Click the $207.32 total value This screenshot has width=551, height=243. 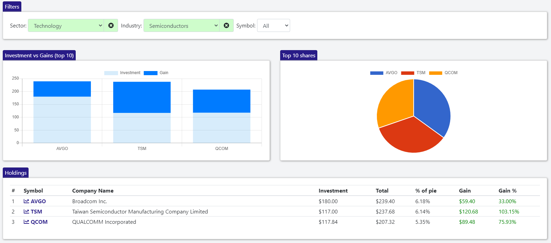pos(385,222)
